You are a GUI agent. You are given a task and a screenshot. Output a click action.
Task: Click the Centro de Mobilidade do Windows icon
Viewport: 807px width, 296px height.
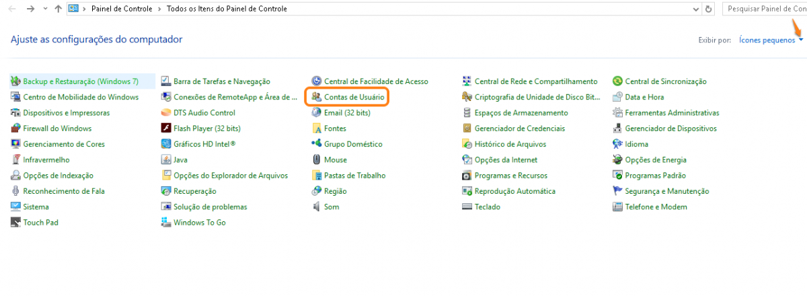click(x=16, y=97)
